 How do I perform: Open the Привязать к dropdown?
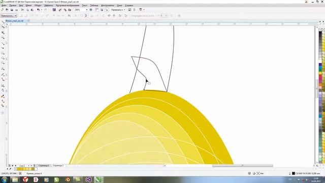118,10
